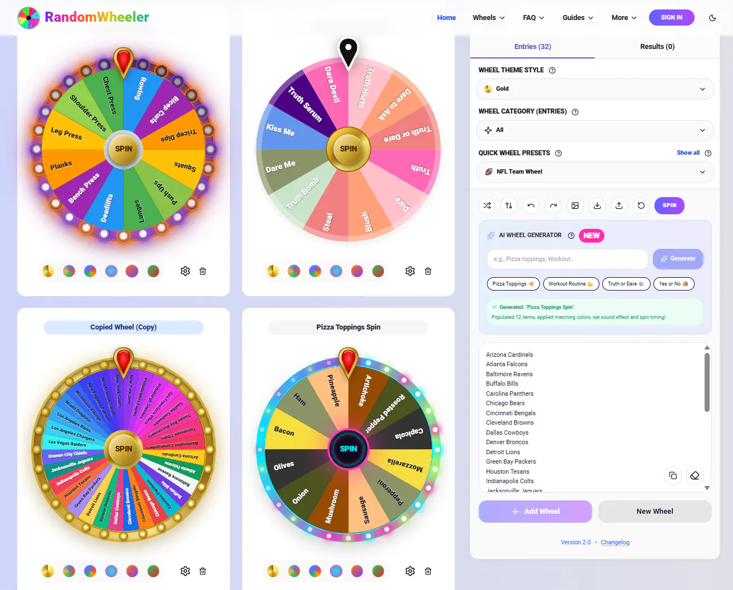Image resolution: width=733 pixels, height=590 pixels.
Task: Open the Quick Wheel Presets dropdown (NFL Team Wheel)
Action: (595, 172)
